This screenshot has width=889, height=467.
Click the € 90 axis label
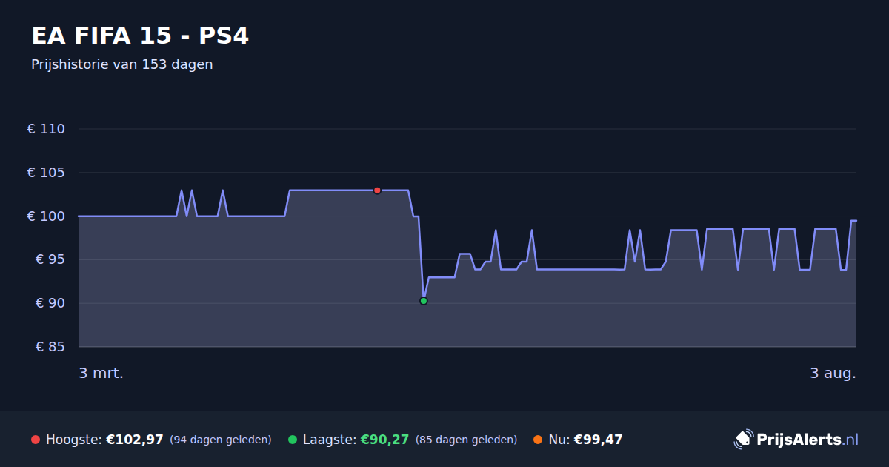[50, 303]
